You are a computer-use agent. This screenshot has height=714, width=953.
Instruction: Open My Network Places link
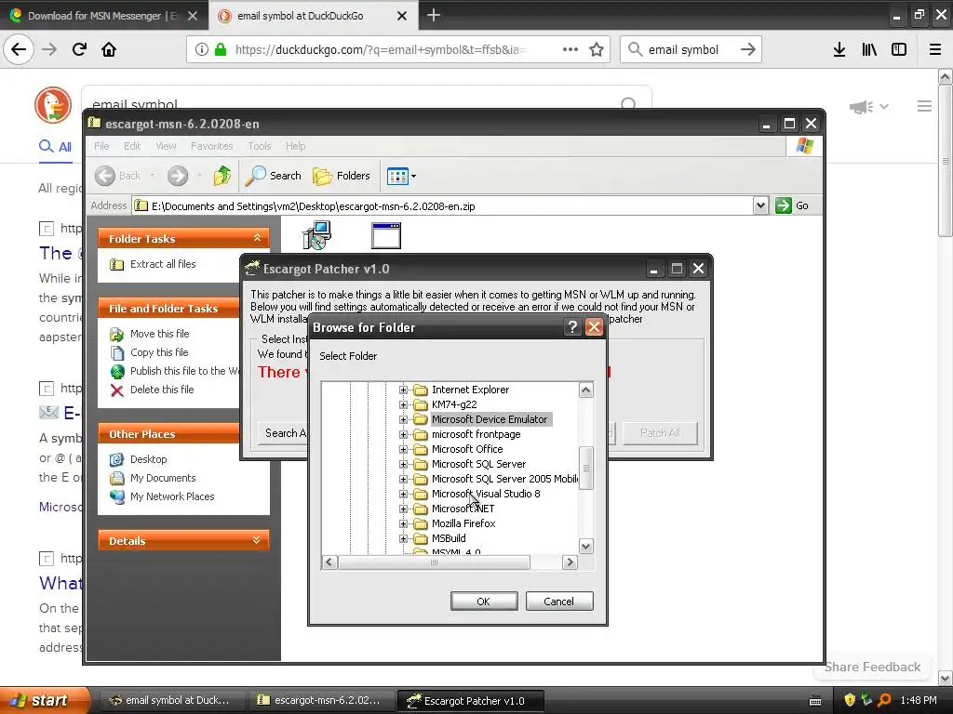[172, 496]
